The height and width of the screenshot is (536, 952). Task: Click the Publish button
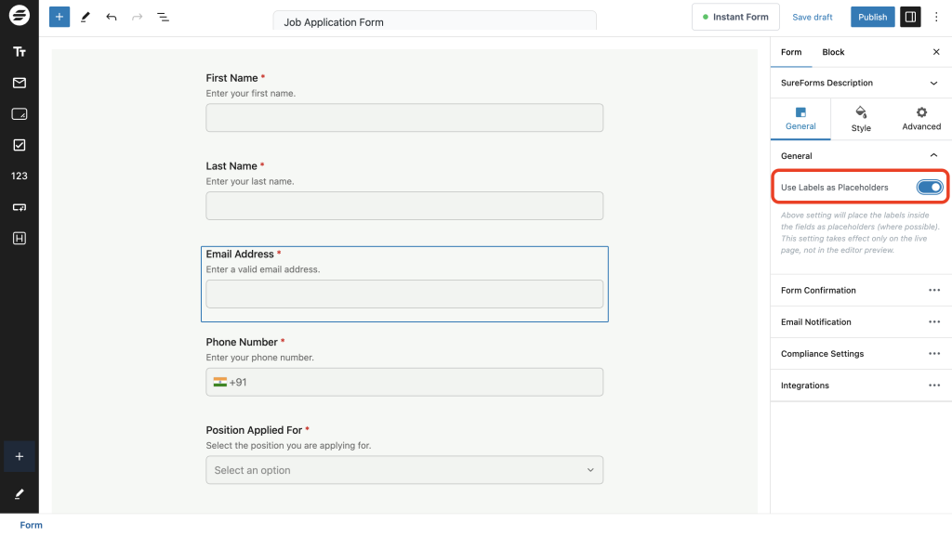(872, 16)
